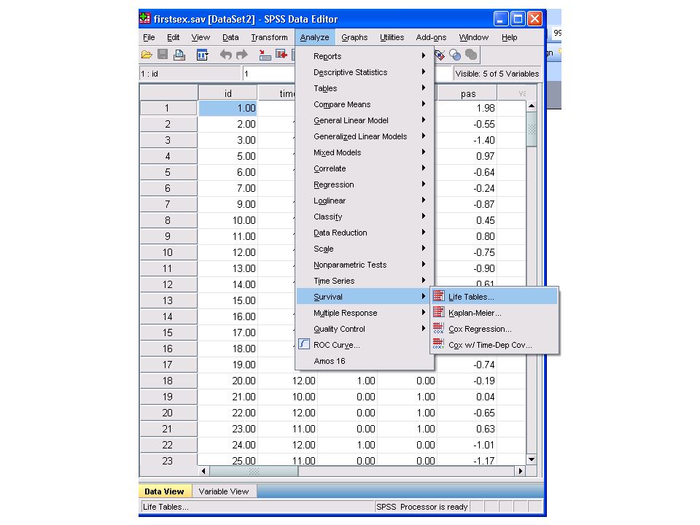This screenshot has width=700, height=525.
Task: Click the pas column header
Action: [467, 93]
